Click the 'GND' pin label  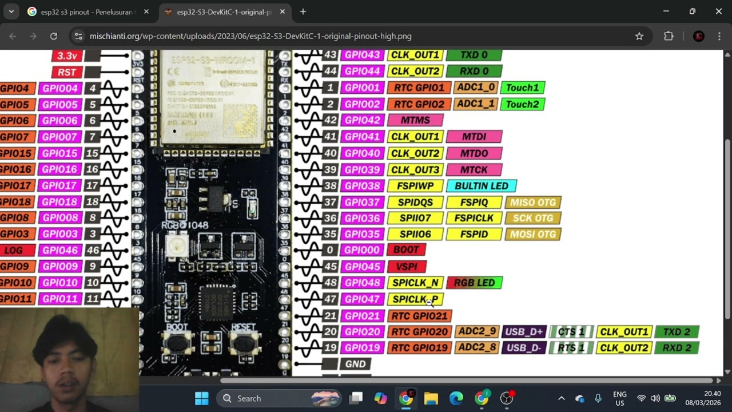tap(356, 364)
